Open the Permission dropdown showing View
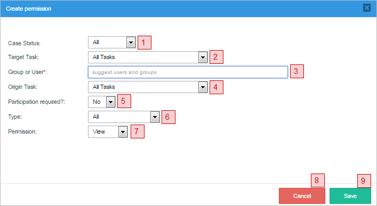Screen dimensions: 377x206 pos(108,131)
